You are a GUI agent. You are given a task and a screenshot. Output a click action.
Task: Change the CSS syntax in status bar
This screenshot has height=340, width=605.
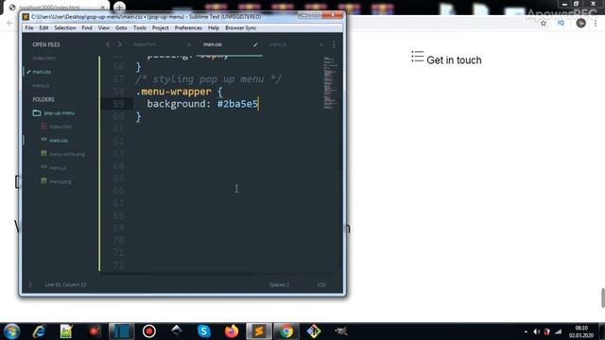point(321,284)
